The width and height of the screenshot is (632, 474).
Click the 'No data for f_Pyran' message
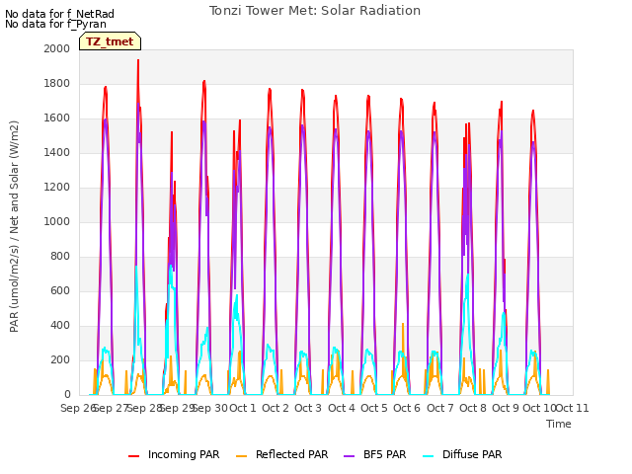coord(55,24)
